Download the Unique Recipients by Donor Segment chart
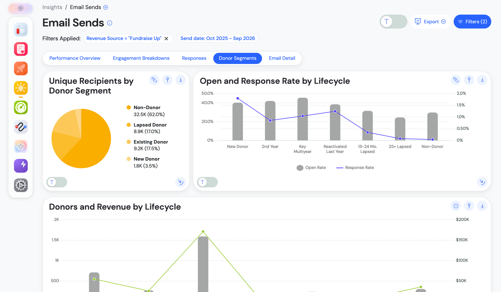Image resolution: width=501 pixels, height=292 pixels. pyautogui.click(x=181, y=80)
